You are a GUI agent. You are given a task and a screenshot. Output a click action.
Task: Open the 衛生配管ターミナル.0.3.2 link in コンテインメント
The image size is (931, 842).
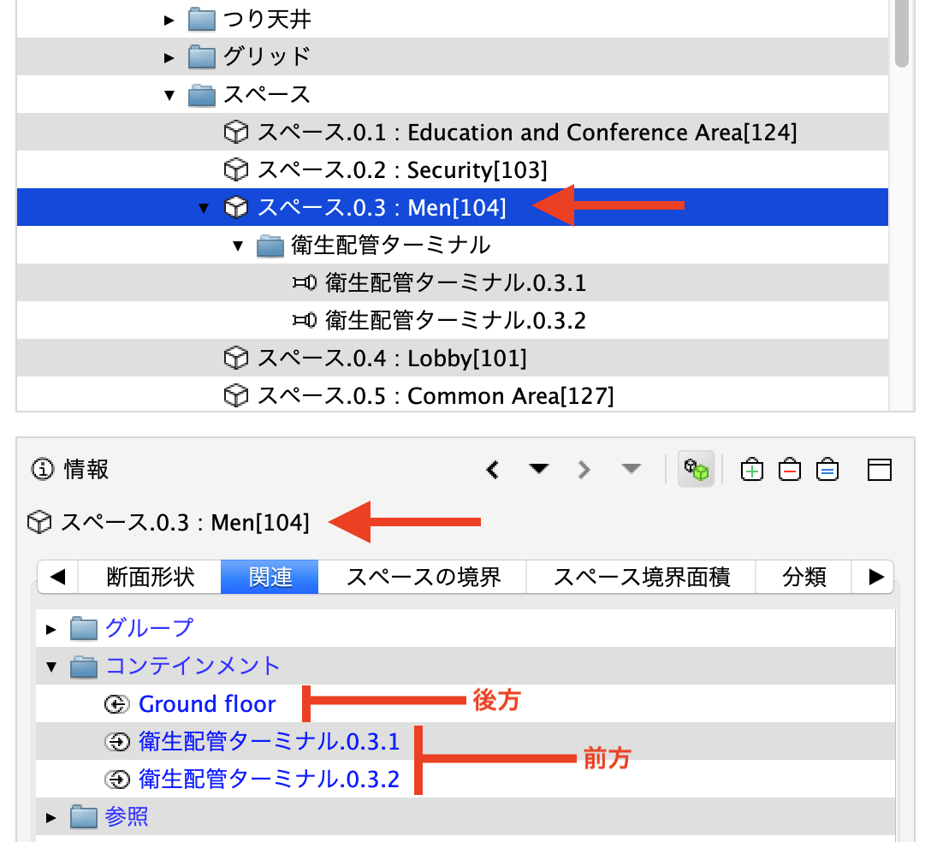point(269,779)
